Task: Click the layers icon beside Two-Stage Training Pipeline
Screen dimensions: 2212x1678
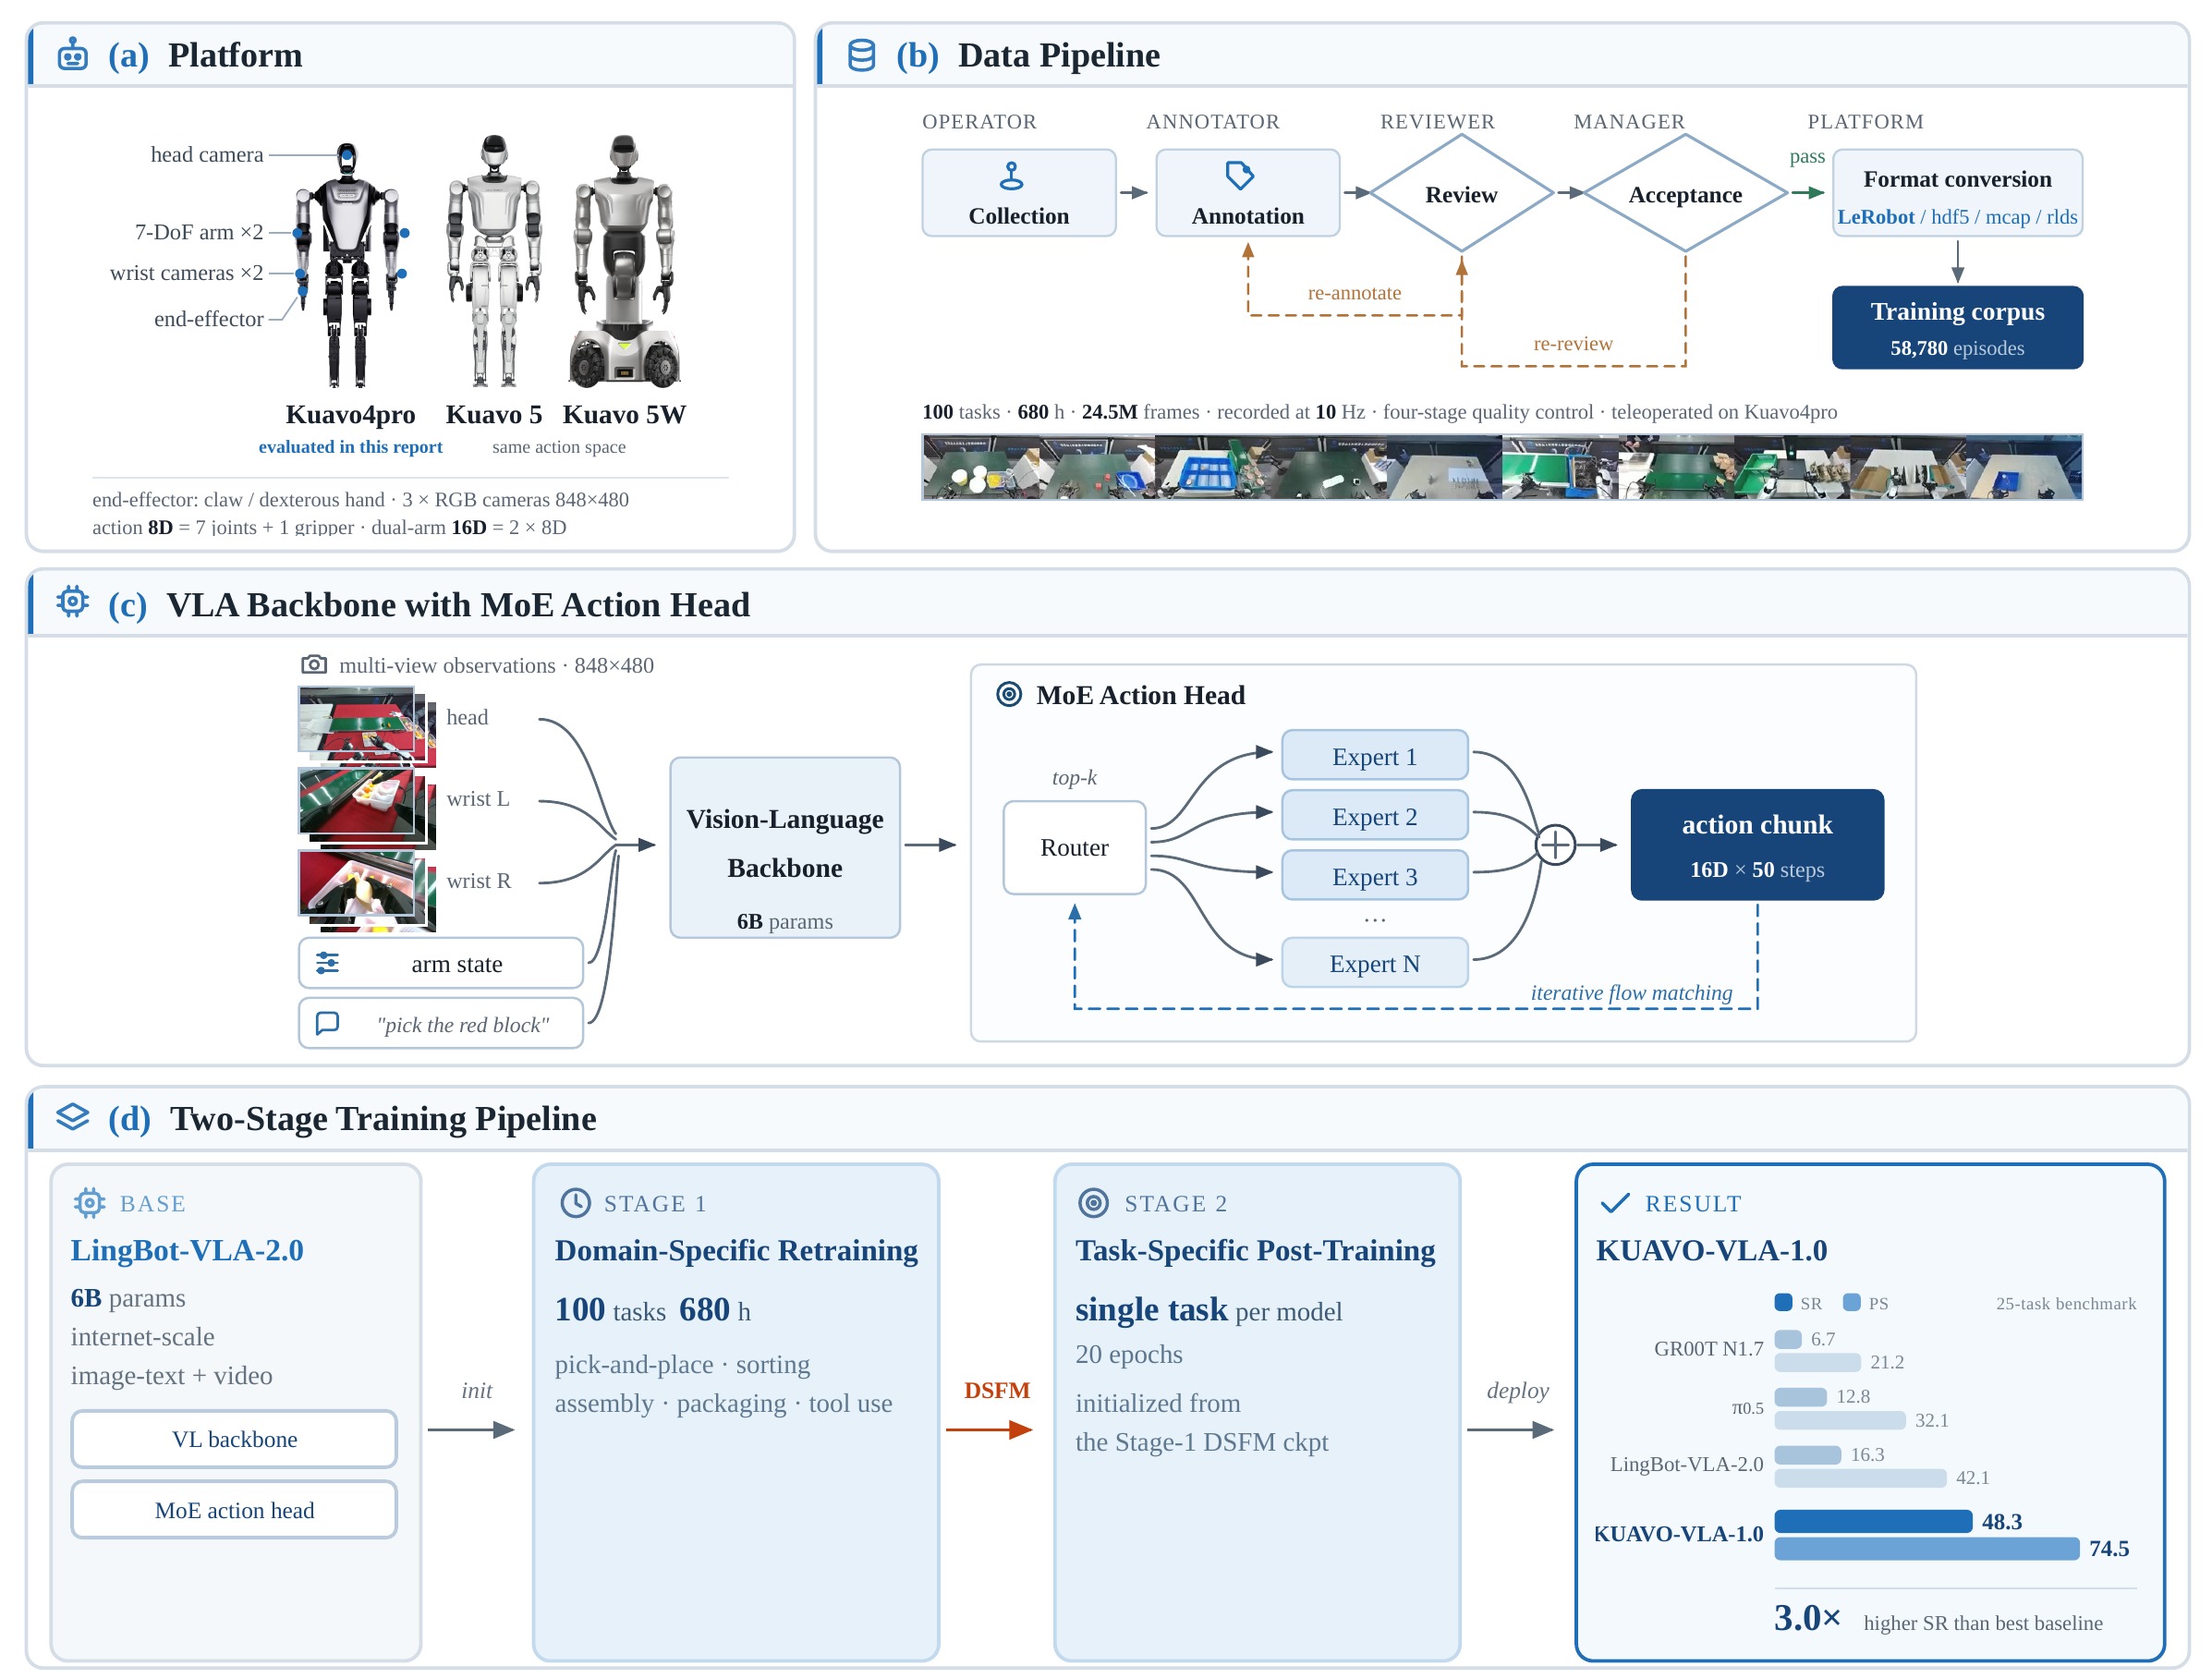Action: 72,1116
